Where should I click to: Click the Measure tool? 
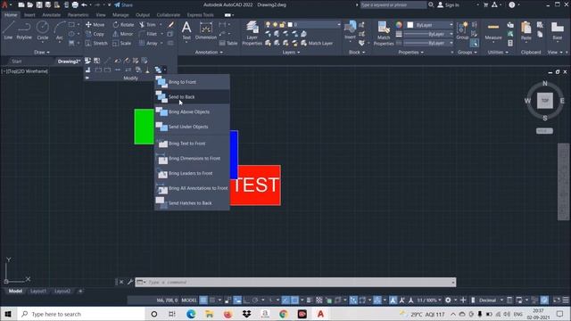point(493,32)
